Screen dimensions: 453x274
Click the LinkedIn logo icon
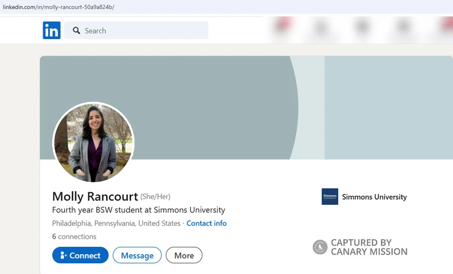tap(52, 30)
